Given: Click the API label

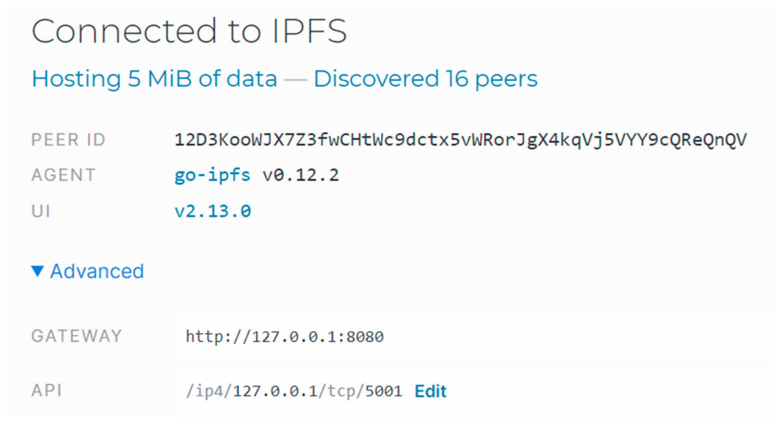Looking at the screenshot, I should (x=47, y=390).
